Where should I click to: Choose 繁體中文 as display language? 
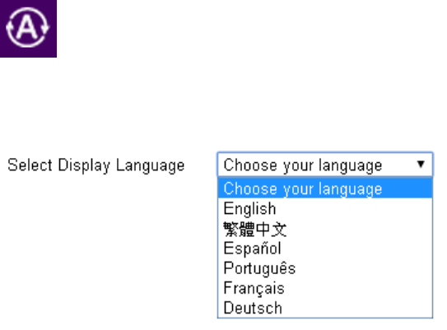point(325,229)
